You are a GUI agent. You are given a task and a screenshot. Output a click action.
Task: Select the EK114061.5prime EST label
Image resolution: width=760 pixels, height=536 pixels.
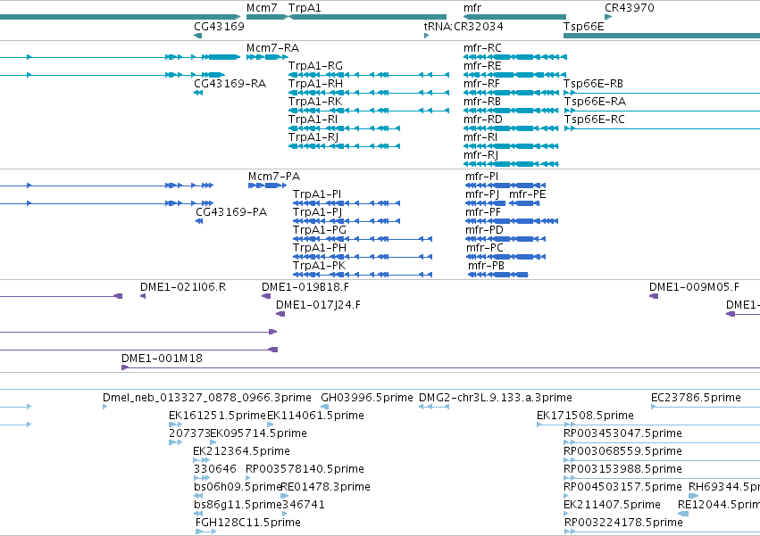[x=315, y=416]
